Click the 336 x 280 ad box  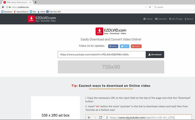point(55,108)
